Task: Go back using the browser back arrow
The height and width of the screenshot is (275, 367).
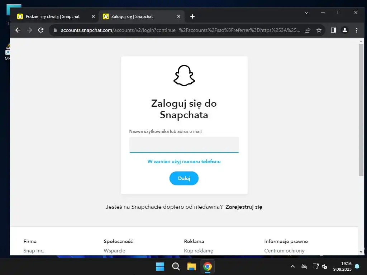Action: point(18,30)
